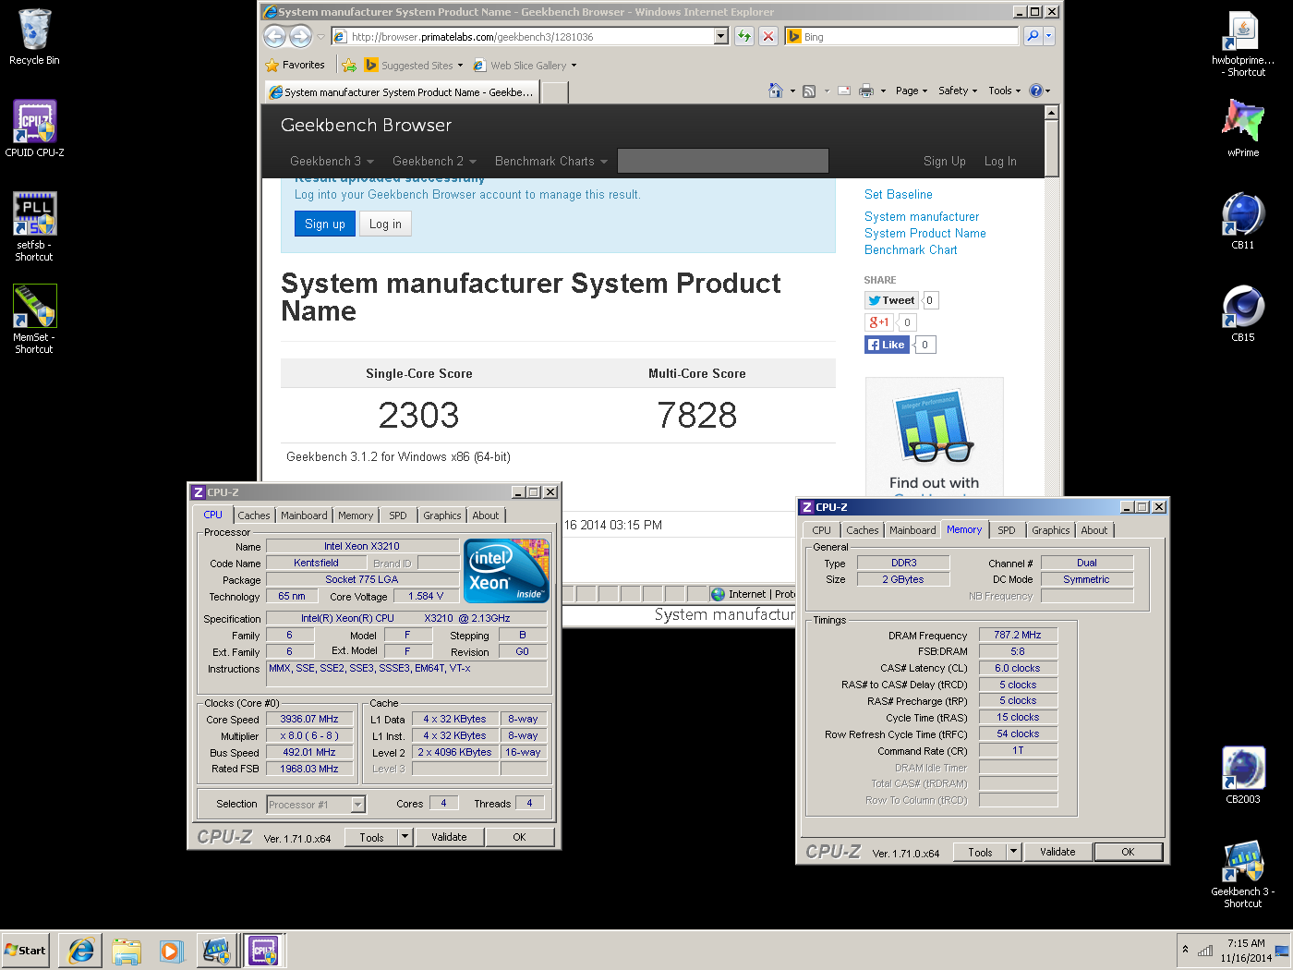
Task: Open About tab in right CPU-Z window
Action: pyautogui.click(x=1094, y=530)
